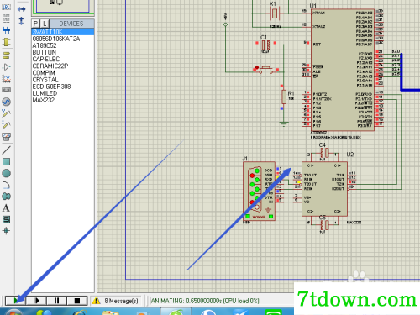Select CRYSTAL in the devices list

tap(63, 80)
